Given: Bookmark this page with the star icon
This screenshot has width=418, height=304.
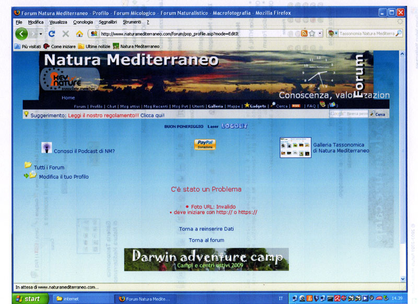Looking at the screenshot, I should click(312, 33).
